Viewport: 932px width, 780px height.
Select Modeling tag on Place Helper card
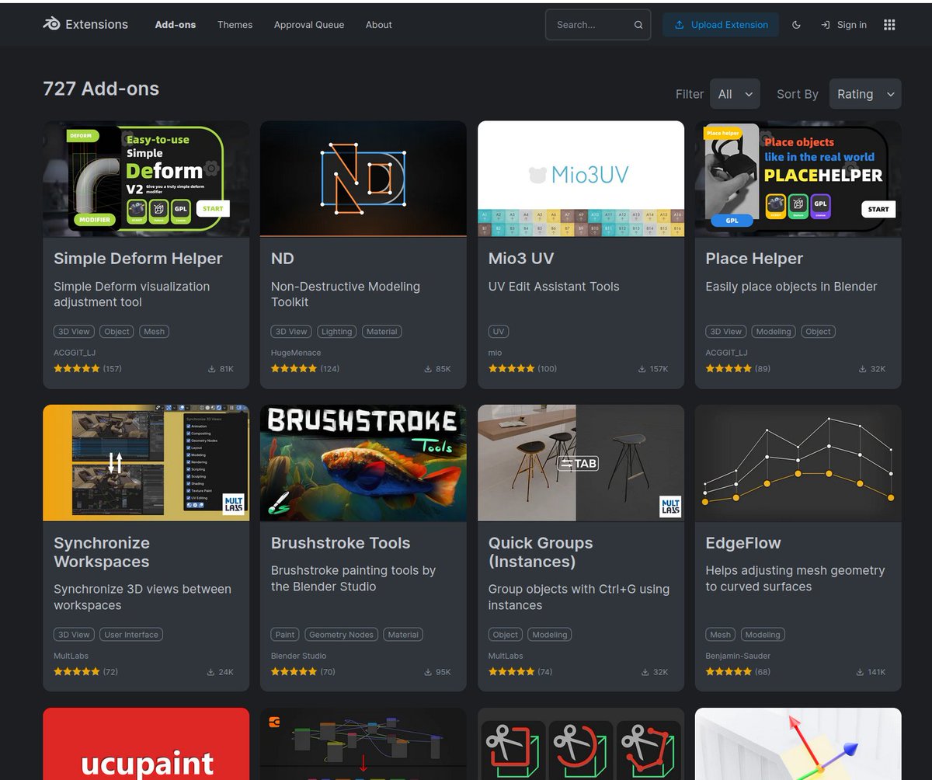[x=774, y=332]
